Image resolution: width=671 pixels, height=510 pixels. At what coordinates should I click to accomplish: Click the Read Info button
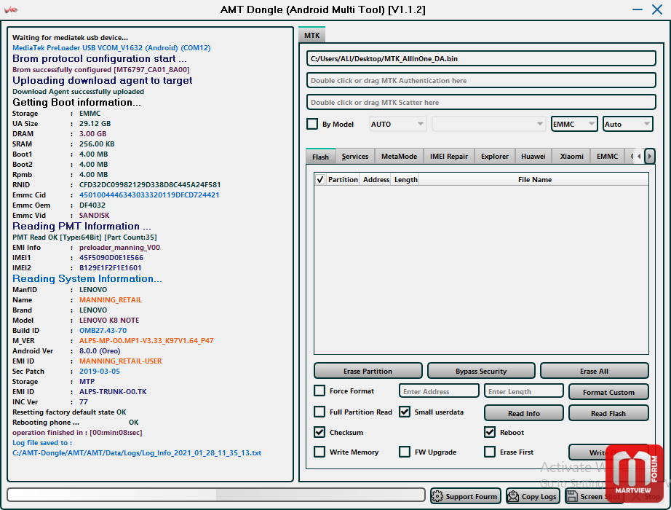coord(523,413)
